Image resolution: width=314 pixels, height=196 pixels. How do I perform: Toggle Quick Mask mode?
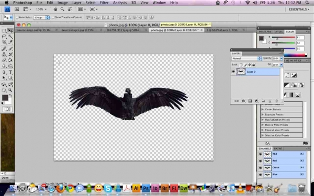coord(7,109)
